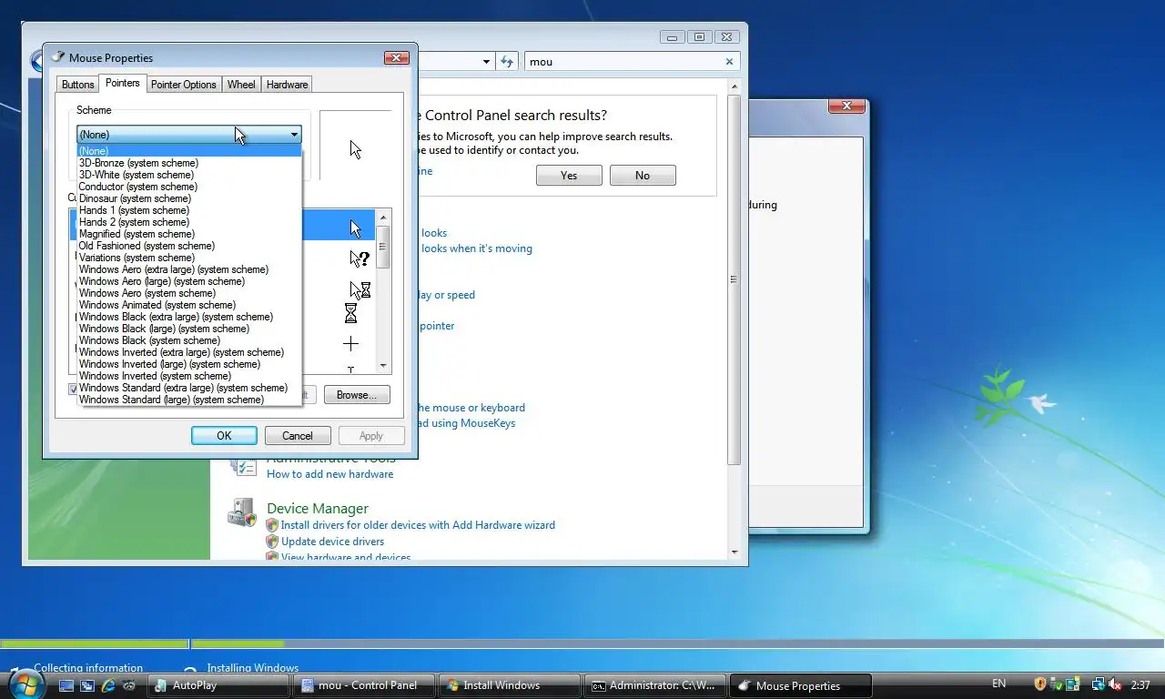Open the Device Manager heading link
Screen dimensions: 1165x699
pyautogui.click(x=318, y=509)
